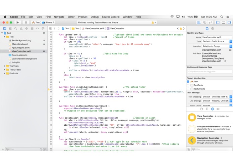Choose the iPhone 7 run destination
233x166 pixels.
[49, 23]
